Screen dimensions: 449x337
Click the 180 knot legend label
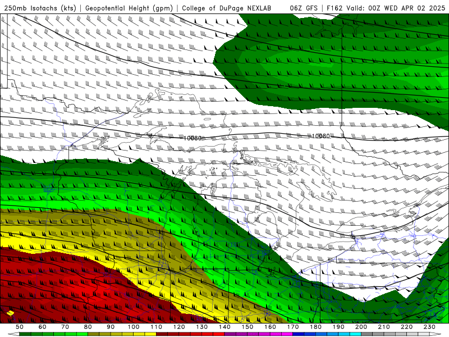click(316, 327)
